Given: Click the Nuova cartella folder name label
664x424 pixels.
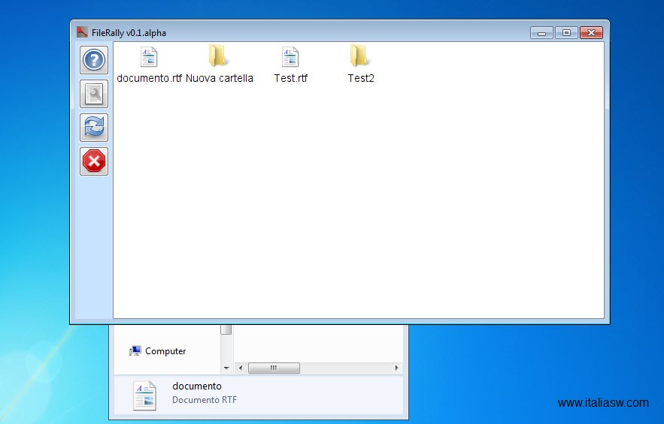Looking at the screenshot, I should (220, 78).
